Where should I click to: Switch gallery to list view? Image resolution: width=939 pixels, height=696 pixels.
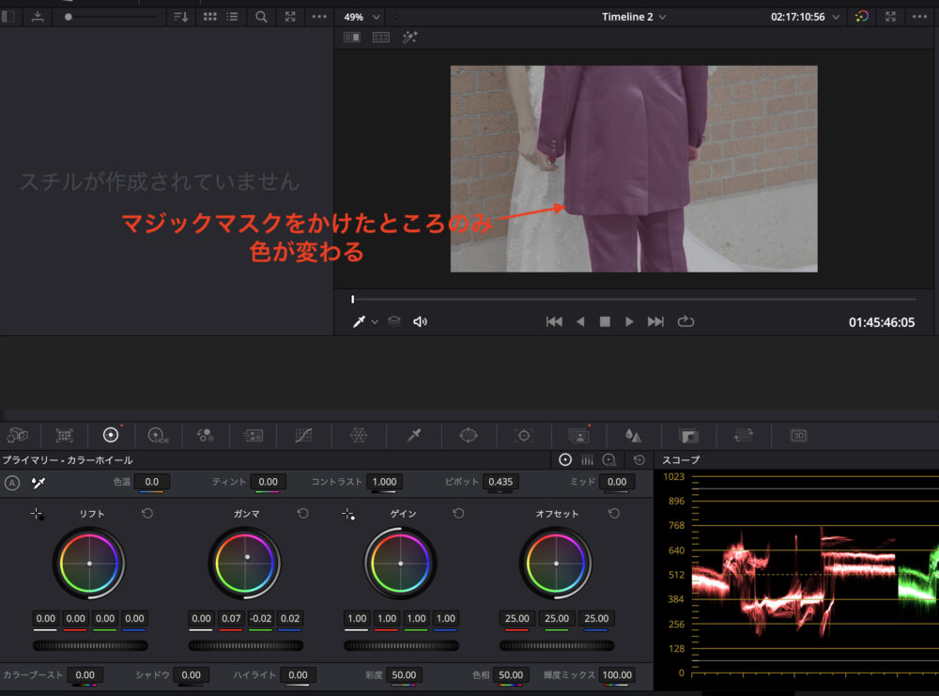232,17
